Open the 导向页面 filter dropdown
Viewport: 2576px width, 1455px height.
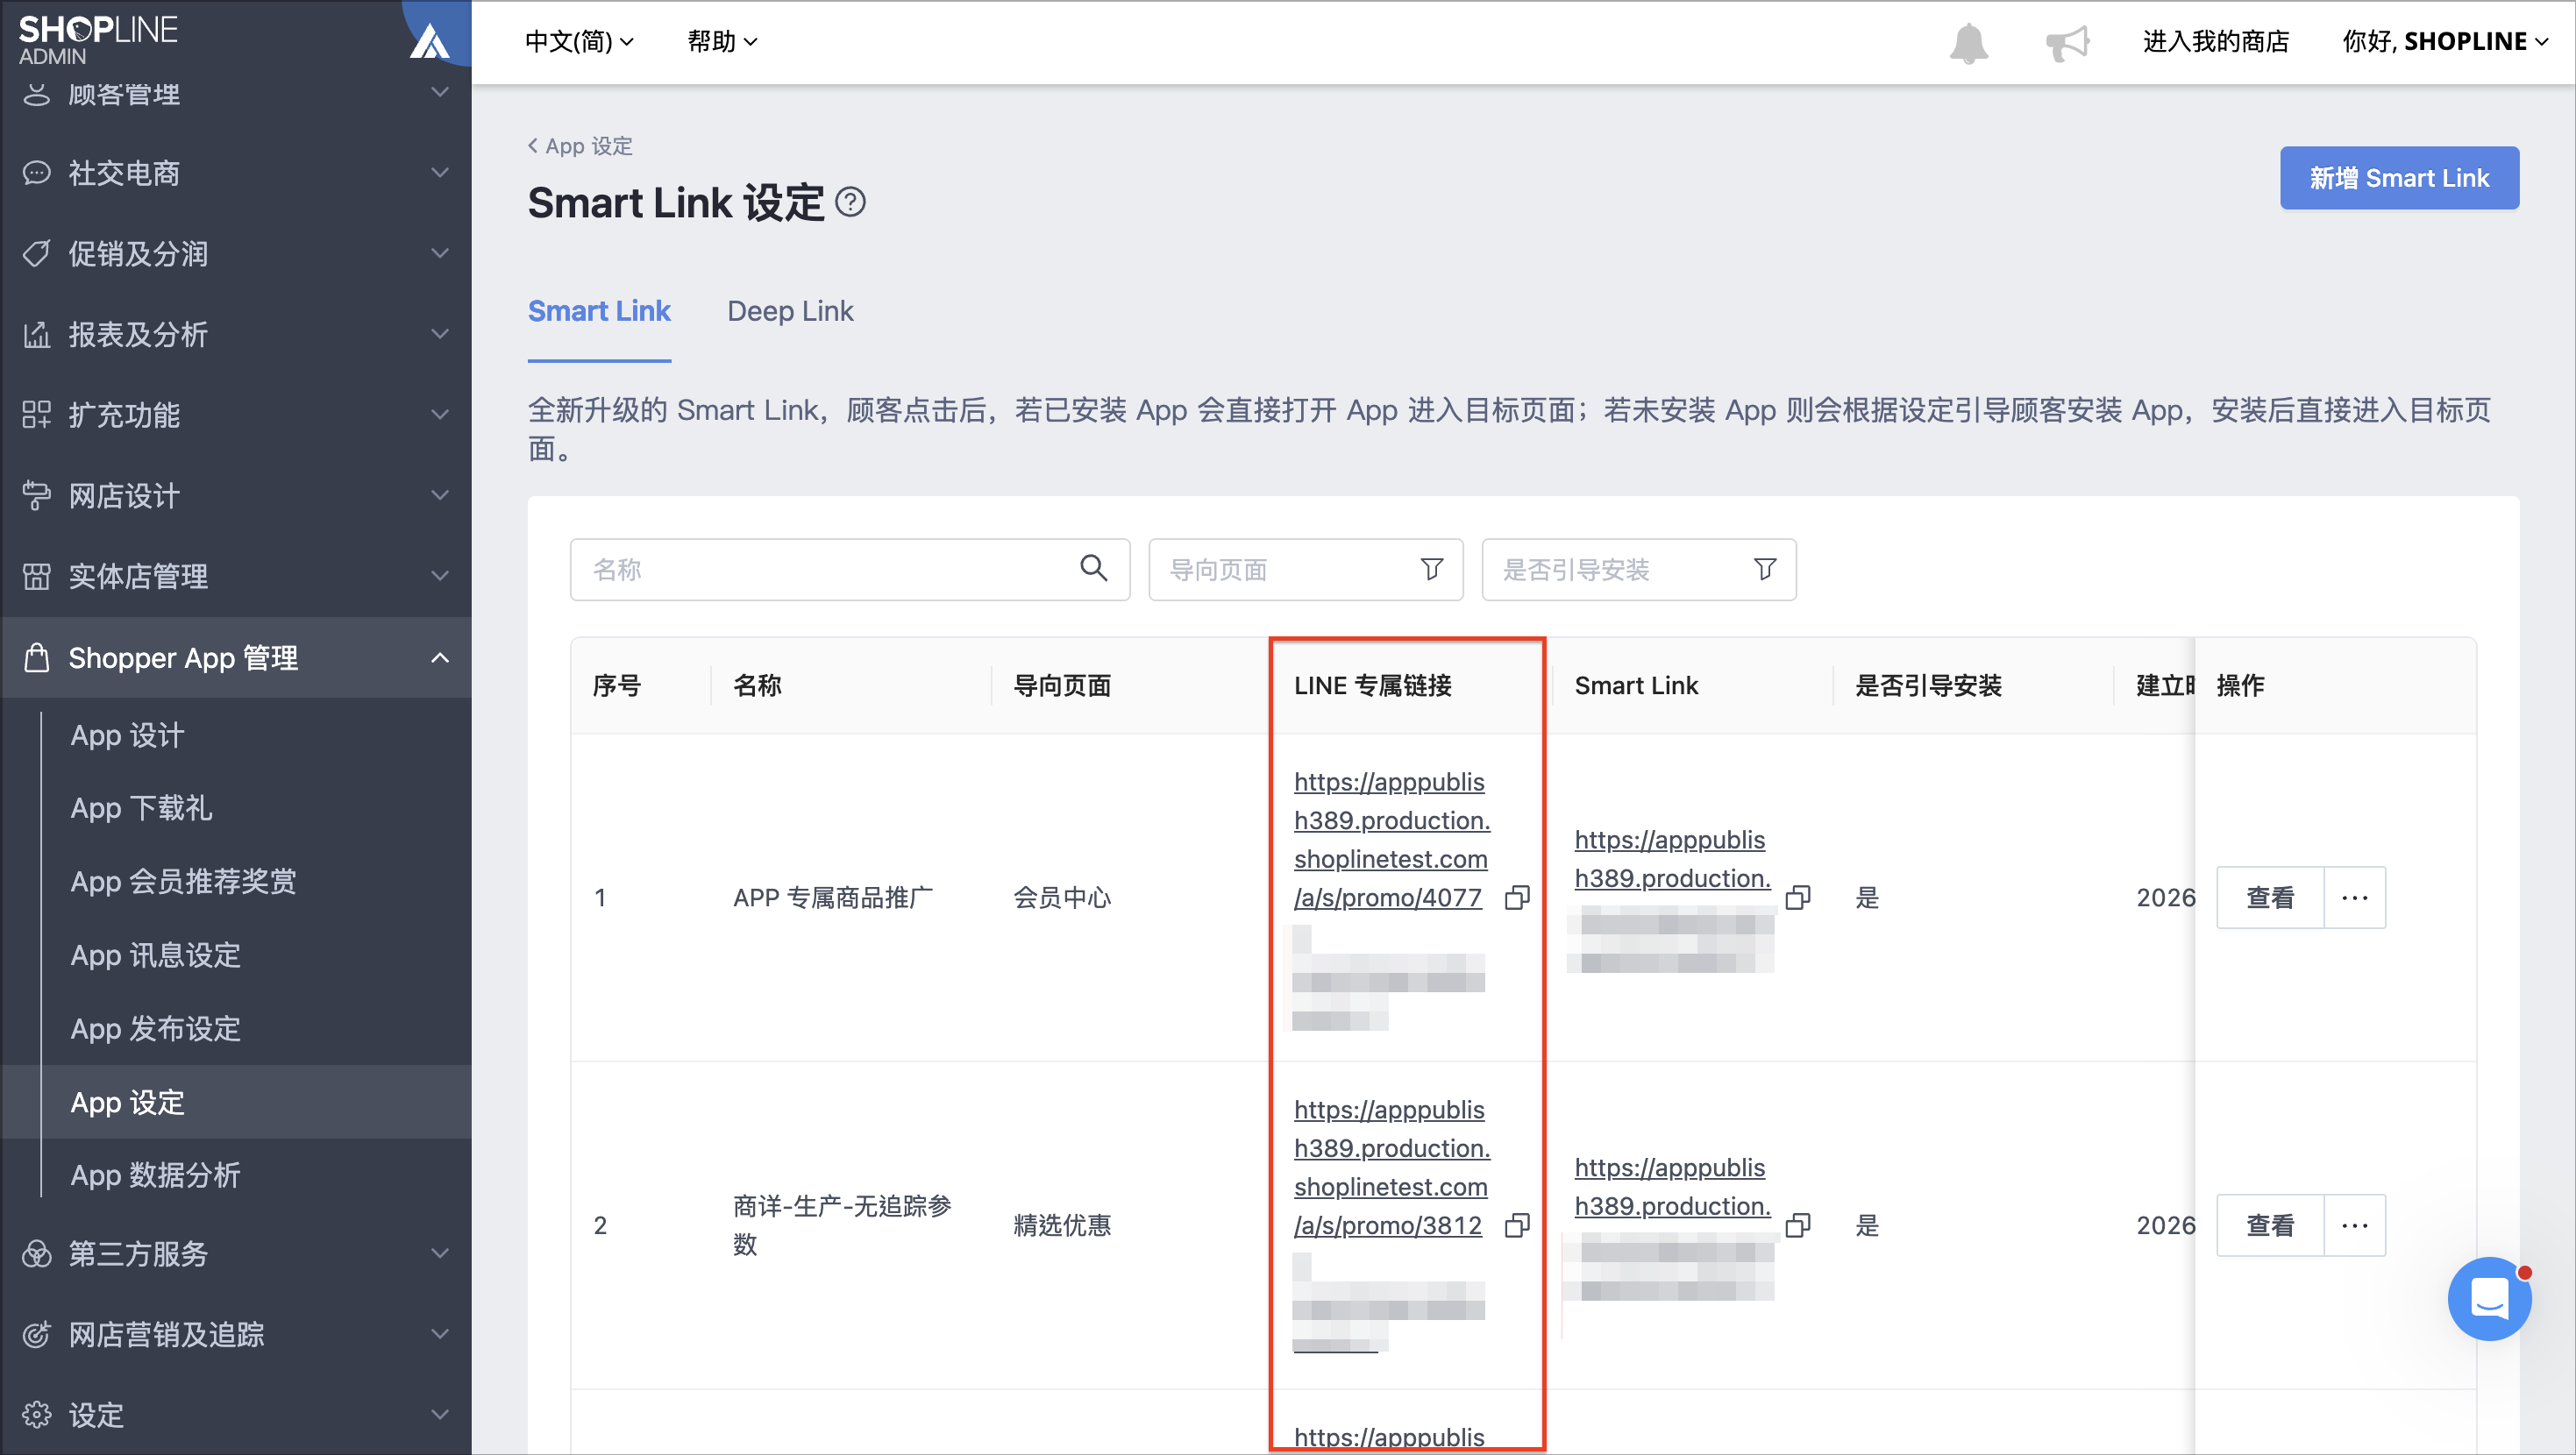(1305, 569)
